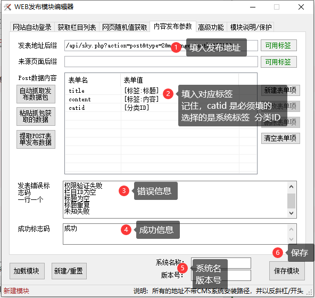
Task: Select the catid row in form table
Action: coord(161,108)
